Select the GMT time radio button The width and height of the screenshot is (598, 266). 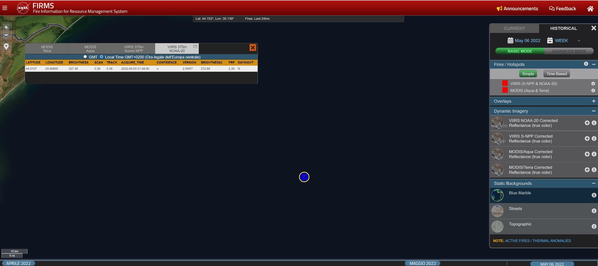[85, 57]
